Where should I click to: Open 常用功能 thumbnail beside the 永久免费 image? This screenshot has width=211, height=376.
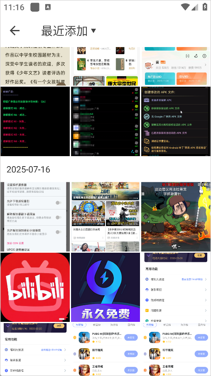(176, 287)
